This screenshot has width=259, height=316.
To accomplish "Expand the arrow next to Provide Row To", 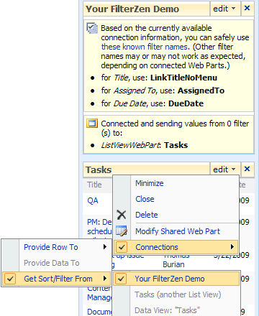I will [105, 247].
